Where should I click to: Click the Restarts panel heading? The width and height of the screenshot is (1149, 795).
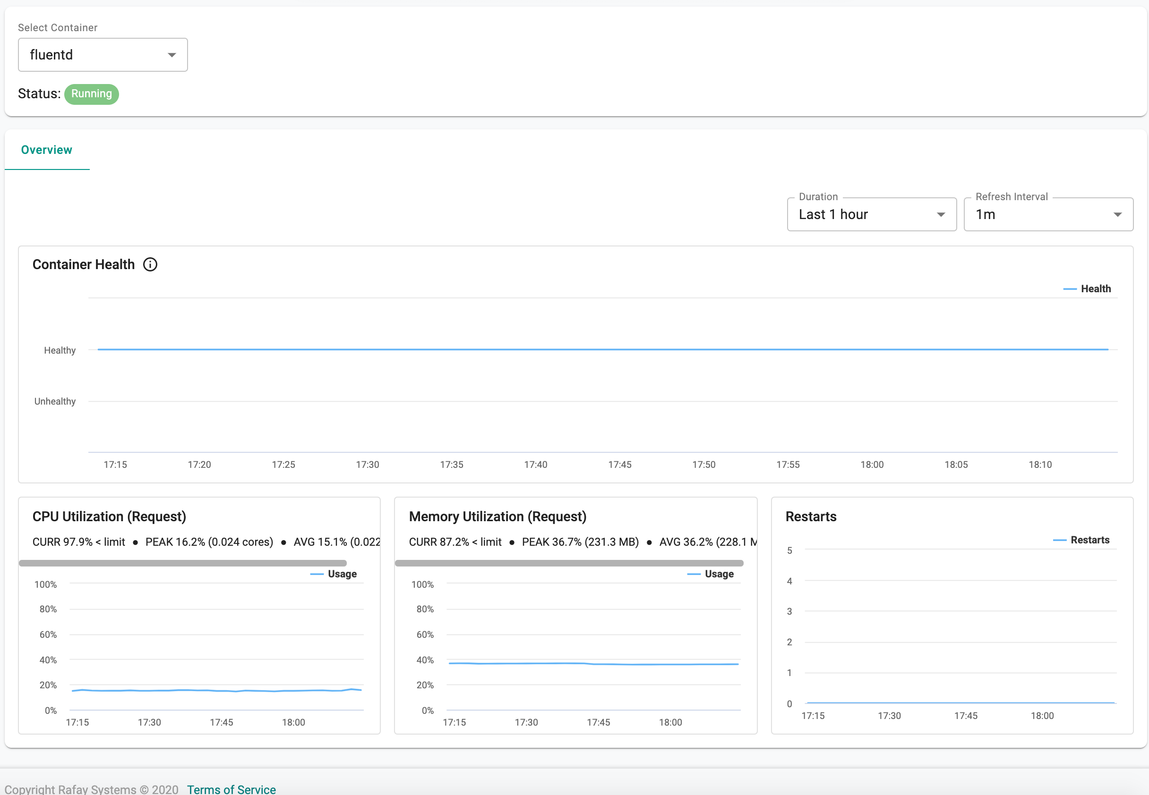click(x=811, y=516)
